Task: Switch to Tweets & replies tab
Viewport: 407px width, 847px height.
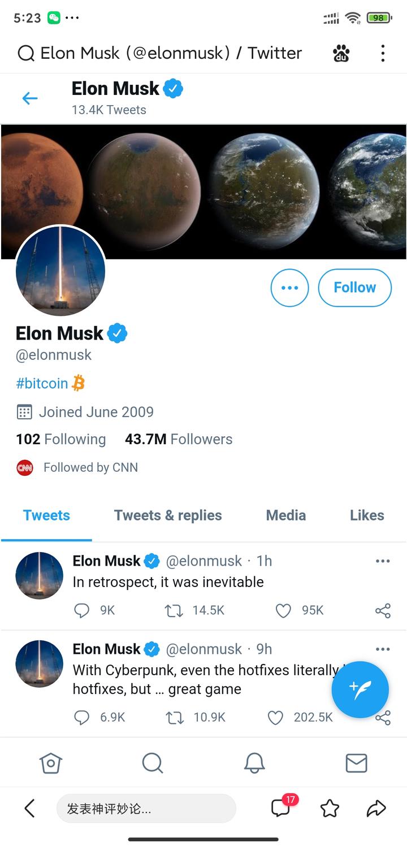Action: pyautogui.click(x=168, y=515)
